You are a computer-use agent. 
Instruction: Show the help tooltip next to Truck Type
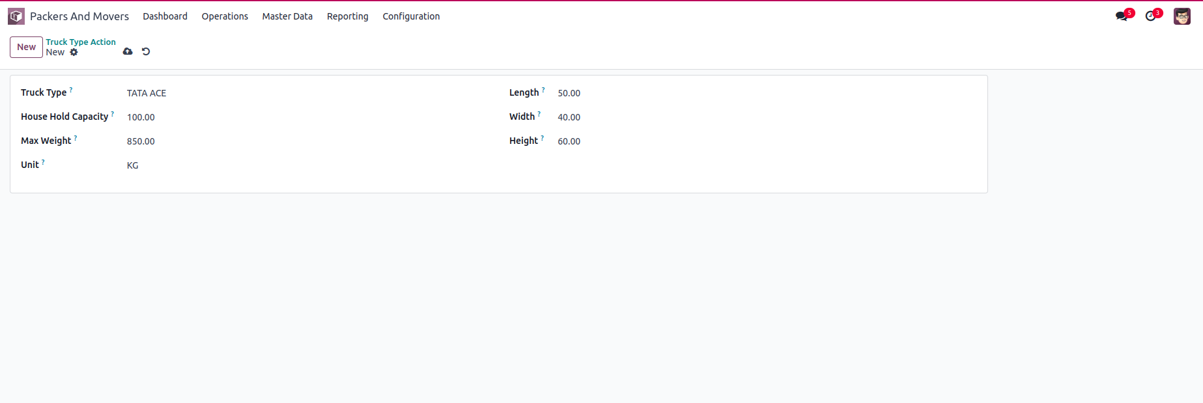click(71, 90)
